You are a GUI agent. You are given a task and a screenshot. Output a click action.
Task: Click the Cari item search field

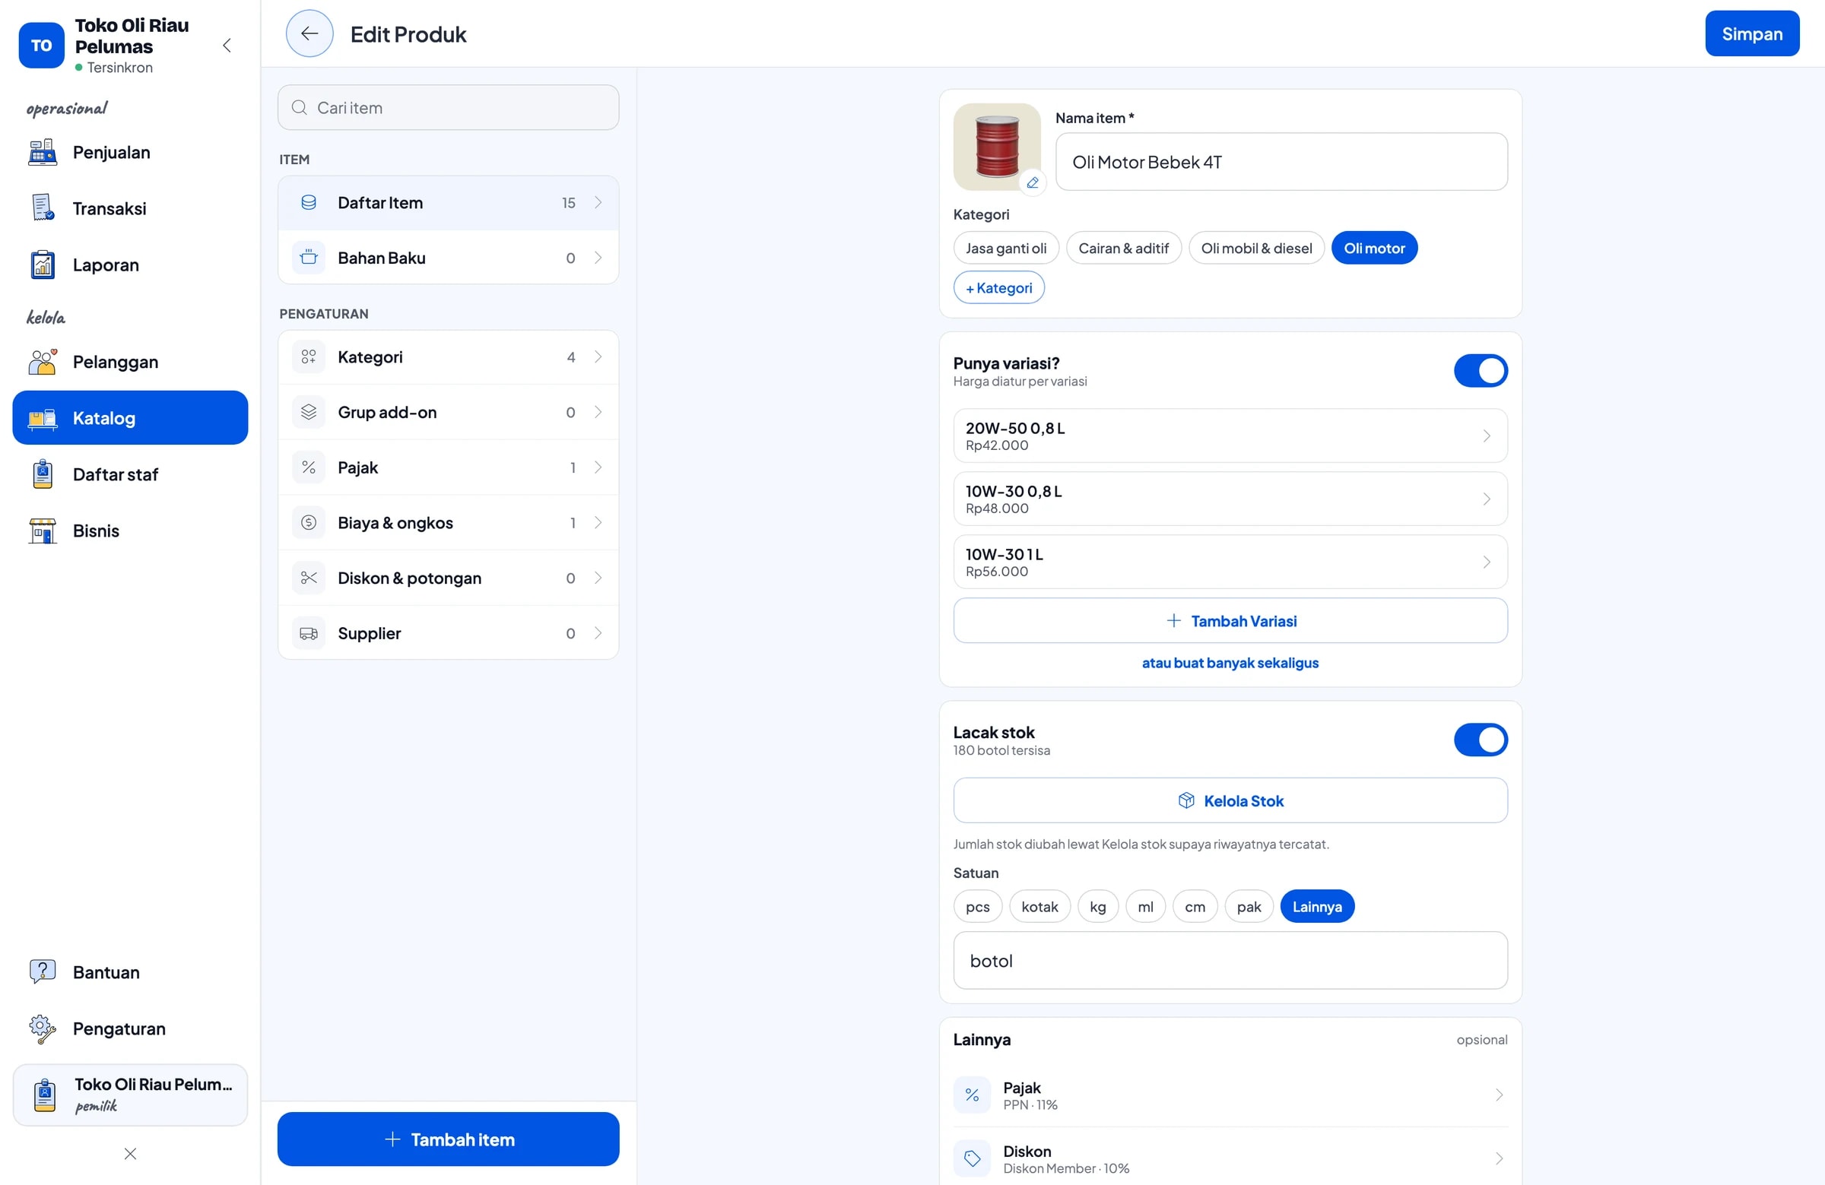click(x=448, y=107)
